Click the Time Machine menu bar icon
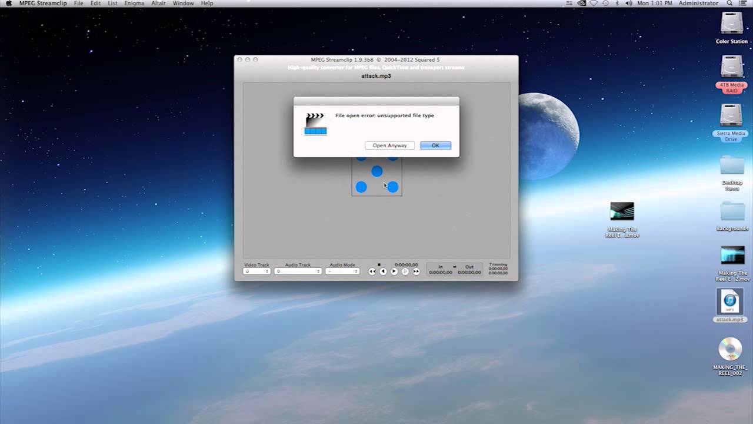This screenshot has width=753, height=424. coord(605,4)
